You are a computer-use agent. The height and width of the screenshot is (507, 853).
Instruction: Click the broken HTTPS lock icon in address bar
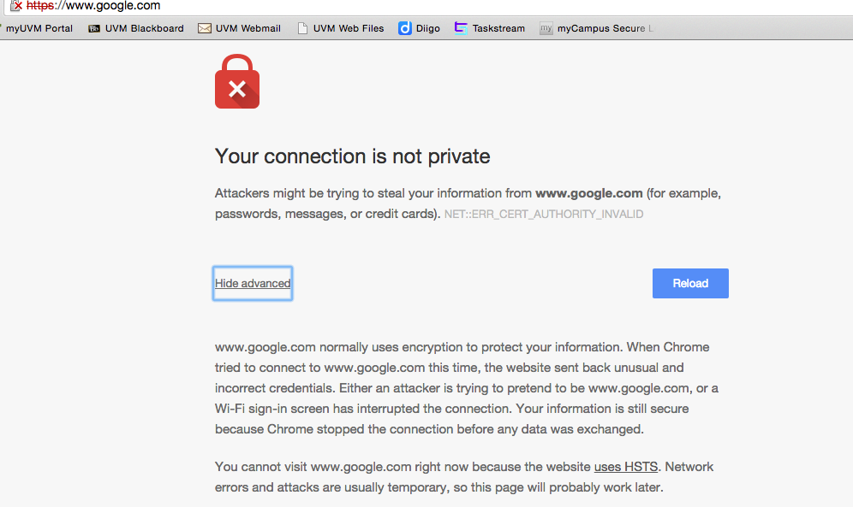pyautogui.click(x=16, y=6)
